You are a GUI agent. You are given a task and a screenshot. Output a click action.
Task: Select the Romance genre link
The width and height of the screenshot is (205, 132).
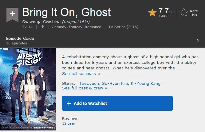93,27
